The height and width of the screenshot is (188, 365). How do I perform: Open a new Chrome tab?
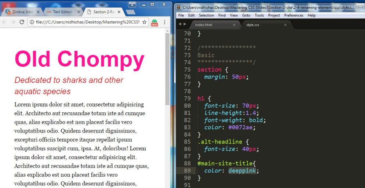(x=130, y=12)
